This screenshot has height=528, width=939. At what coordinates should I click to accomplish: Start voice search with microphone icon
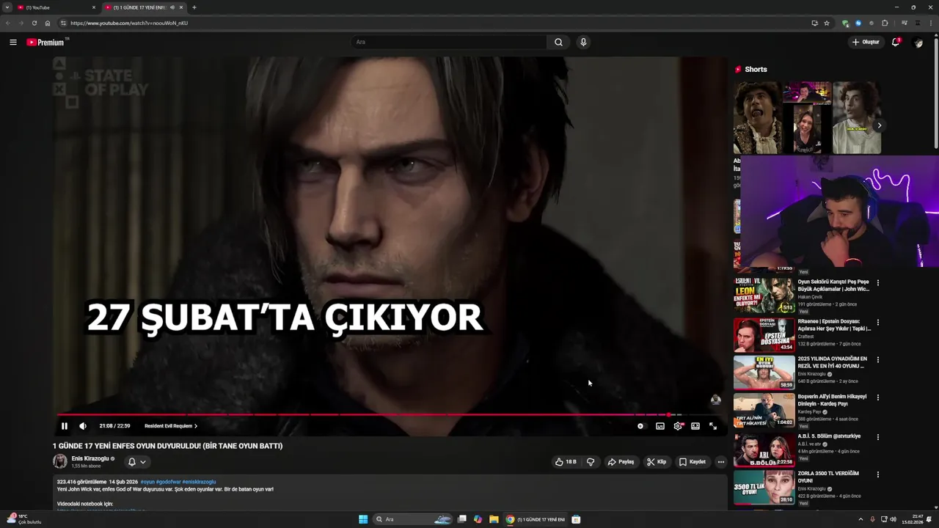[583, 43]
